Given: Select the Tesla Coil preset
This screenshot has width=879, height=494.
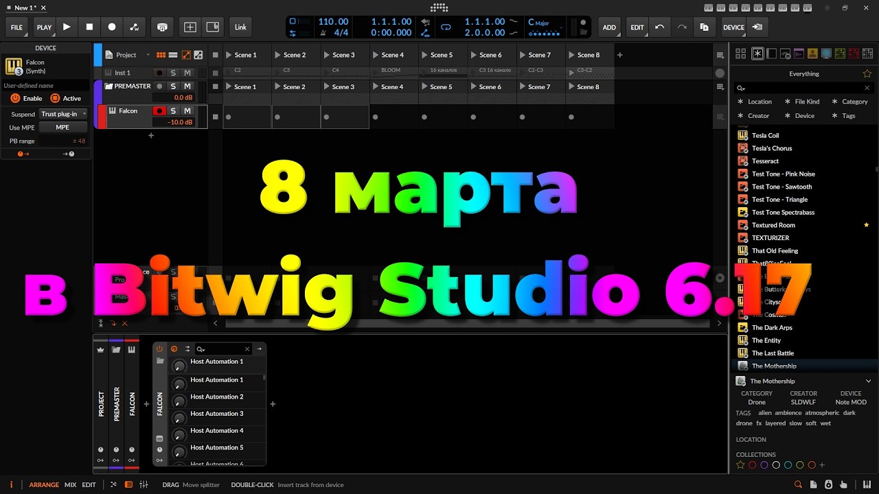Looking at the screenshot, I should [x=802, y=135].
